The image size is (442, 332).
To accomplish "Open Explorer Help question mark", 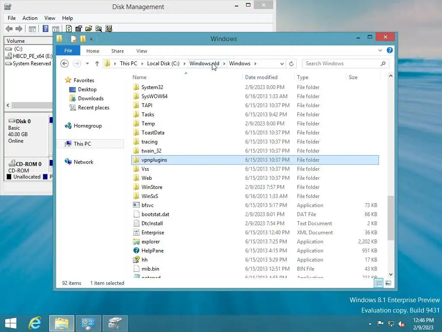I will pos(390,50).
